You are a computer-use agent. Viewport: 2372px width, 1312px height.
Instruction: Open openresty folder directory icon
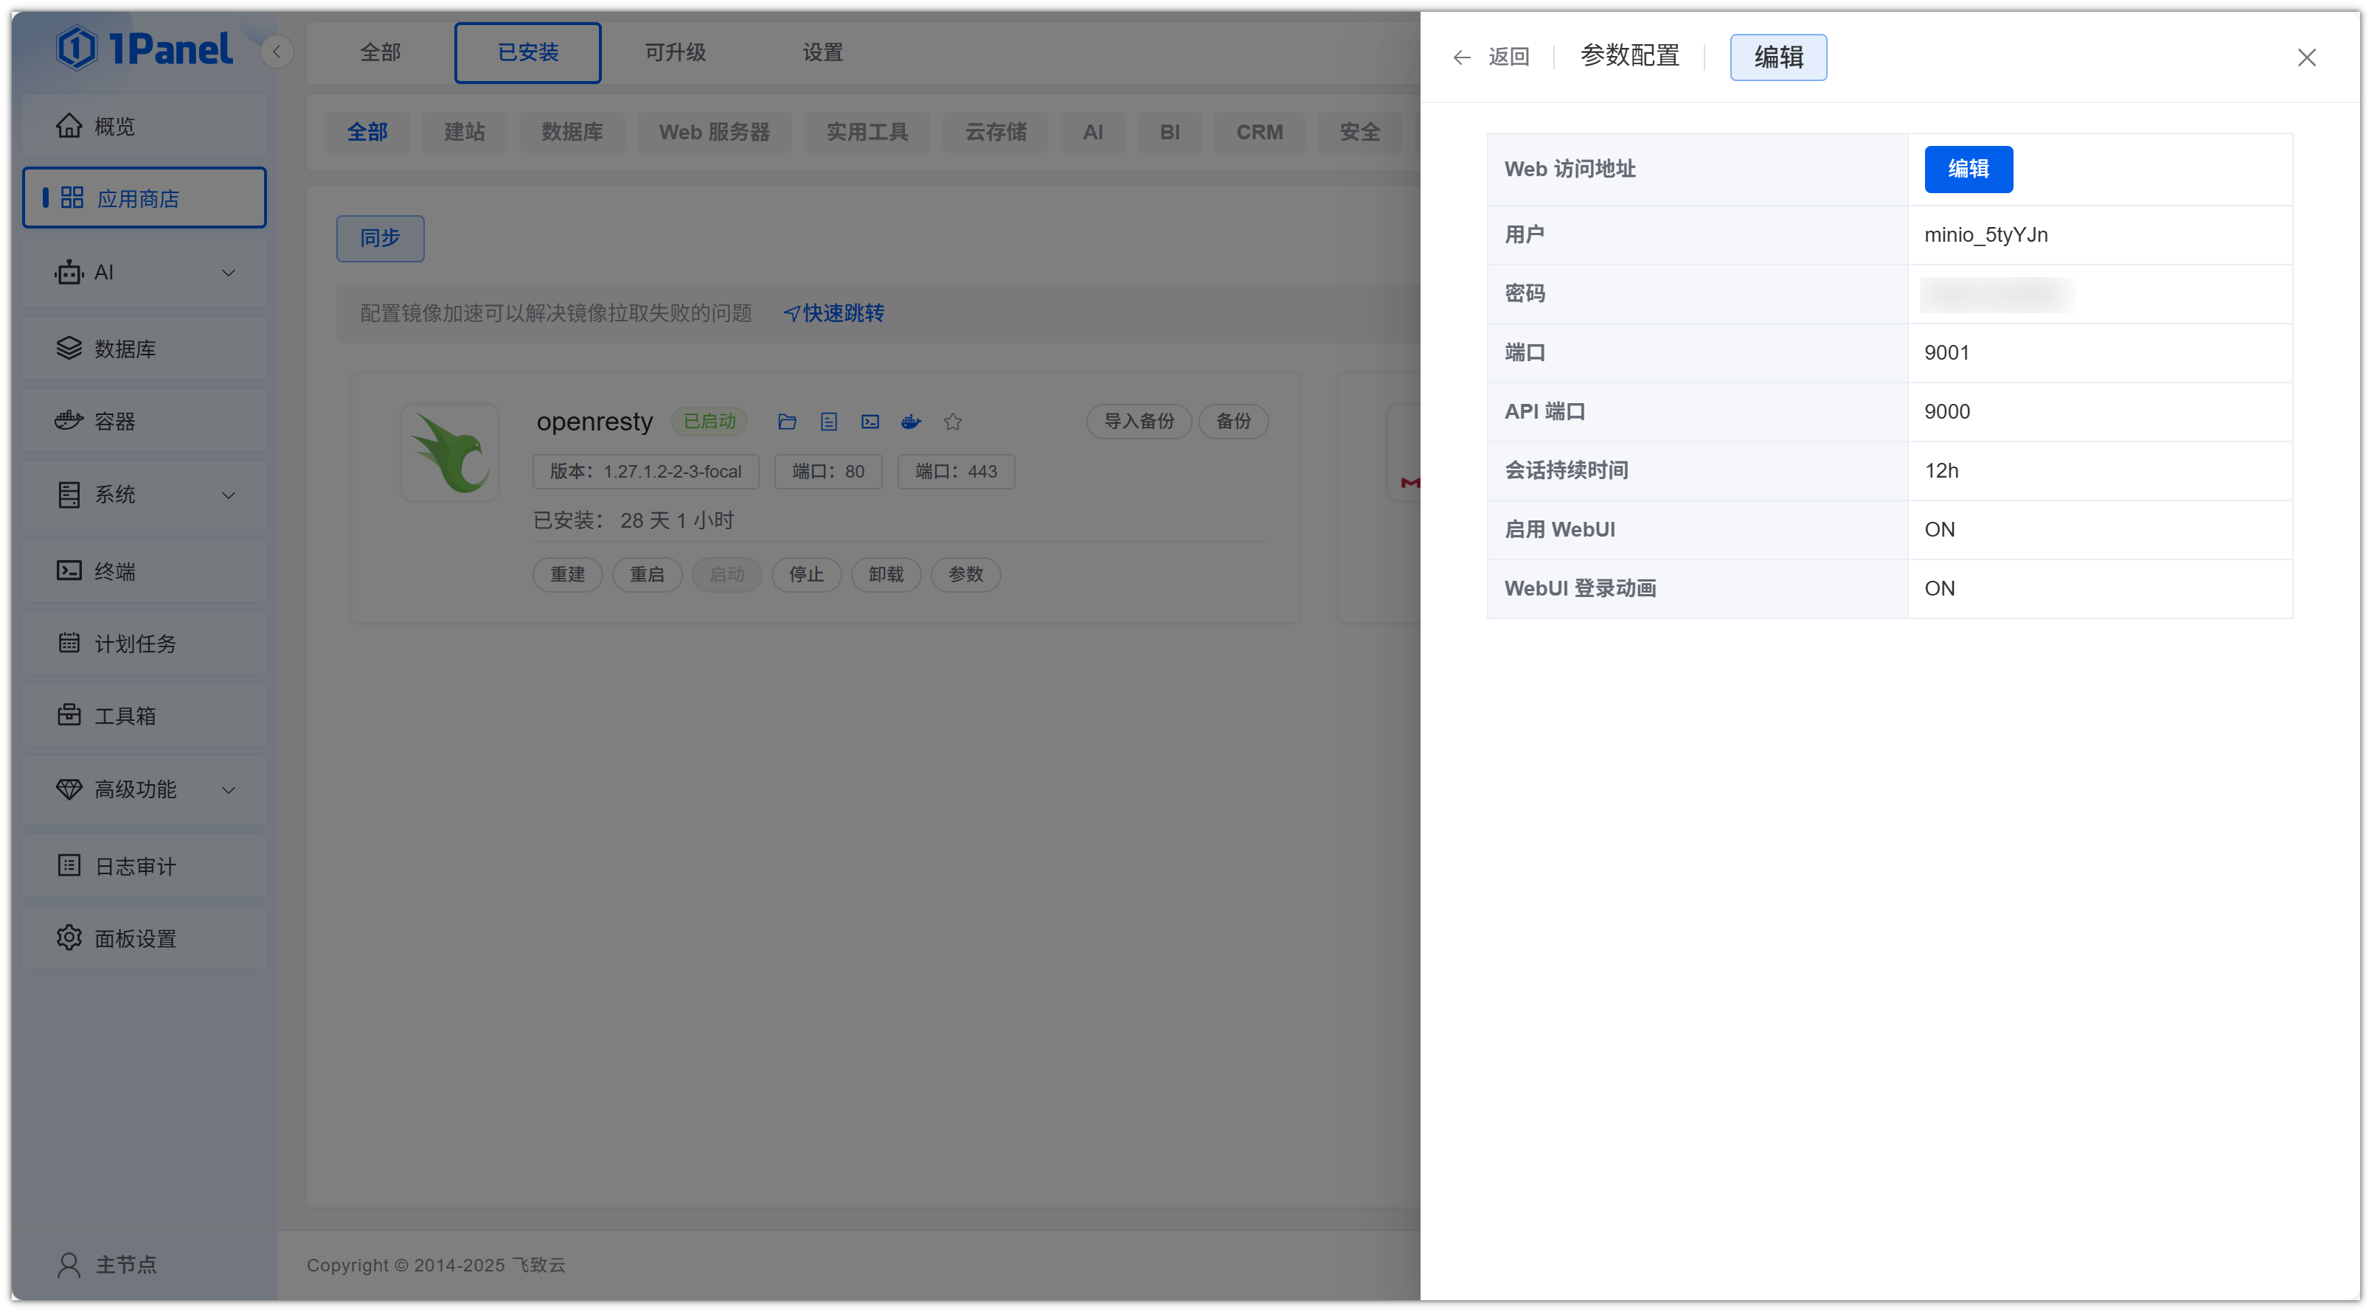point(786,422)
